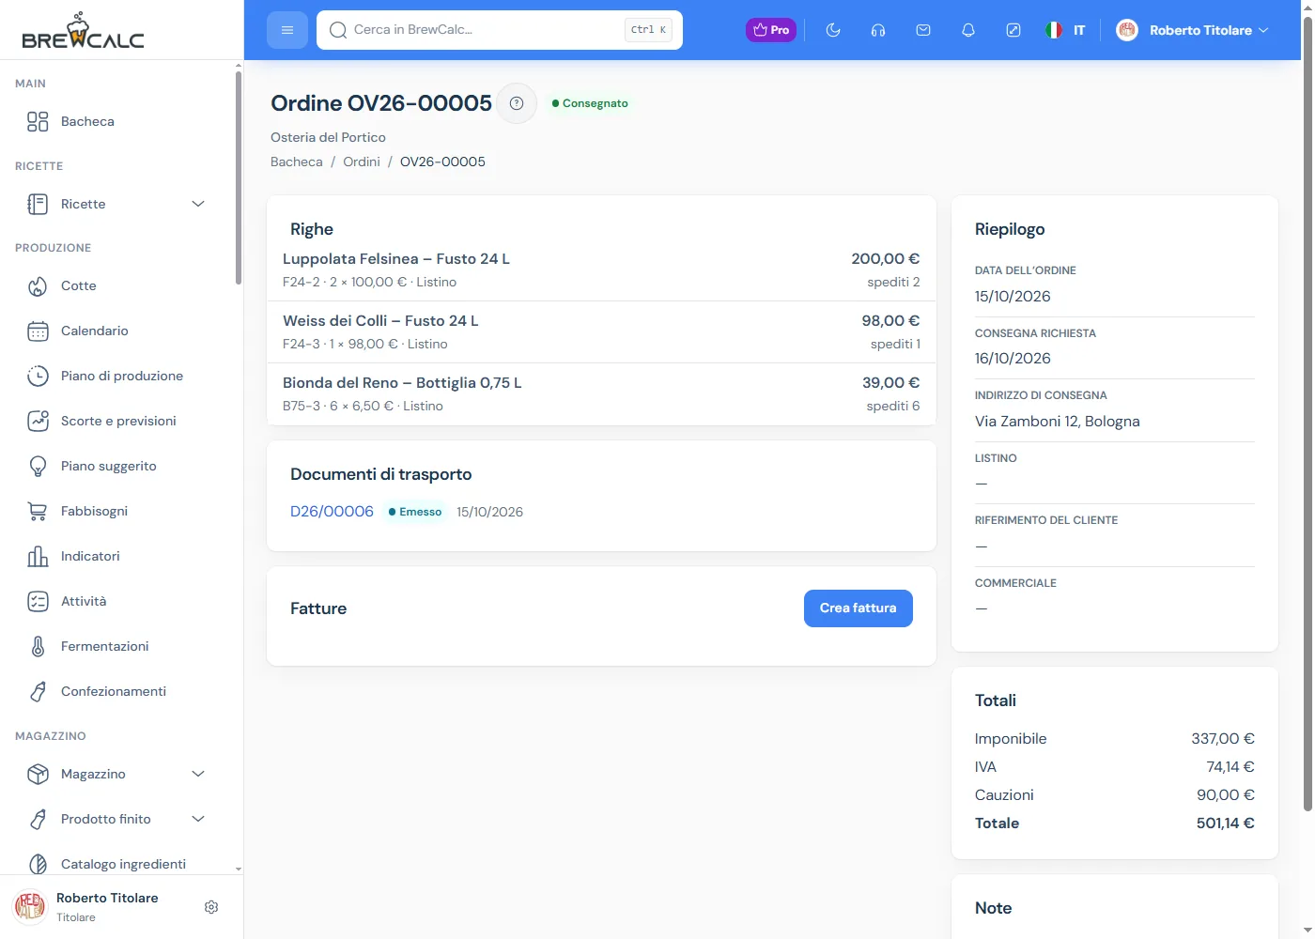The width and height of the screenshot is (1315, 939).
Task: Click the help question mark beside order title
Action: tap(517, 103)
